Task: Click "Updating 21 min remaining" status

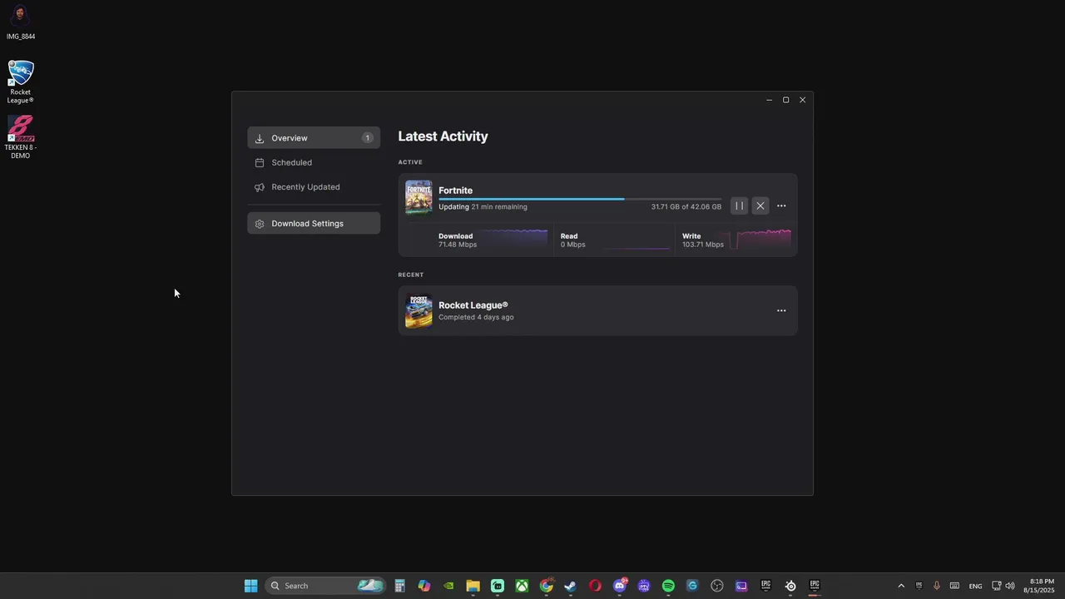Action: point(483,207)
